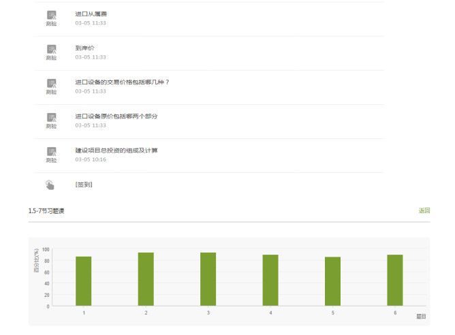Open the 进口设备的交易价格包括哪几种？ quiz
Viewport: 455px width, 335px height.
click(122, 82)
